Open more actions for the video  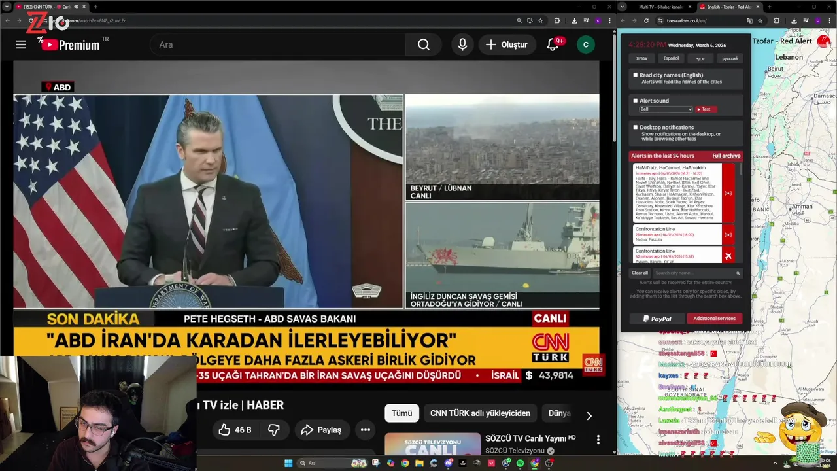[366, 430]
